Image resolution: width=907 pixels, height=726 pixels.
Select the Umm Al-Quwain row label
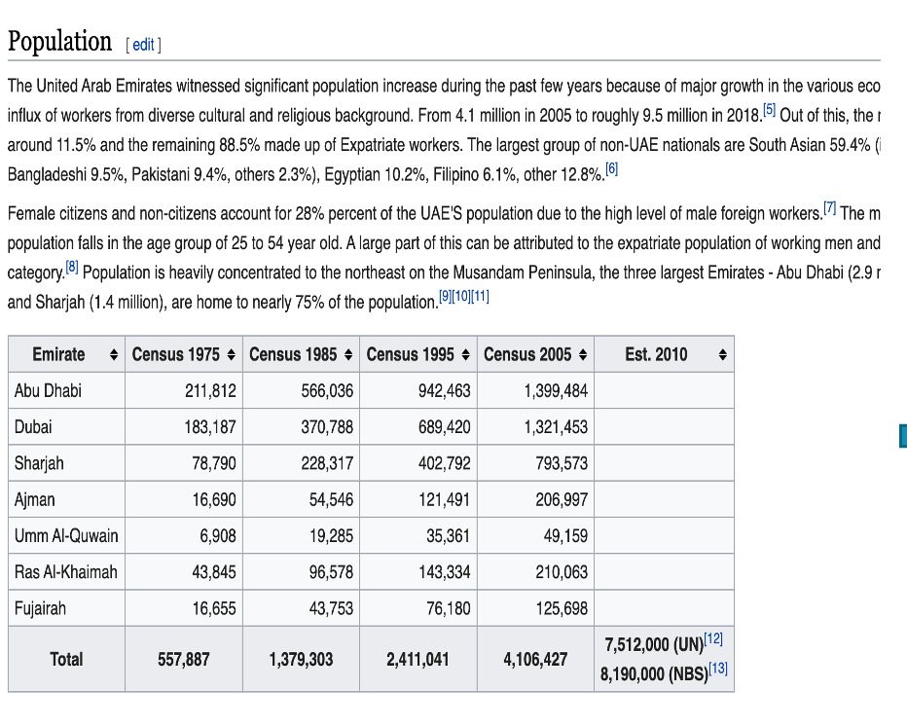click(x=66, y=536)
